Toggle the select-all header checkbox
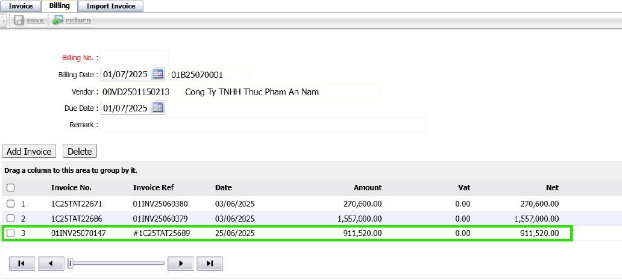Screen dimensions: 622x280 (10, 188)
